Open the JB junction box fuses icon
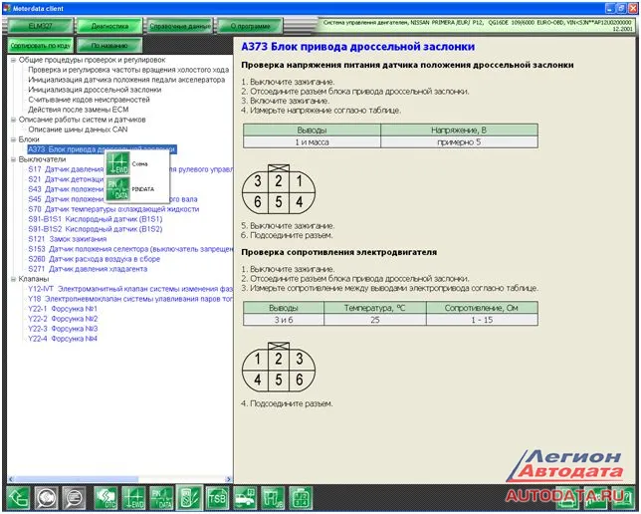This screenshot has width=641, height=514. 273,498
